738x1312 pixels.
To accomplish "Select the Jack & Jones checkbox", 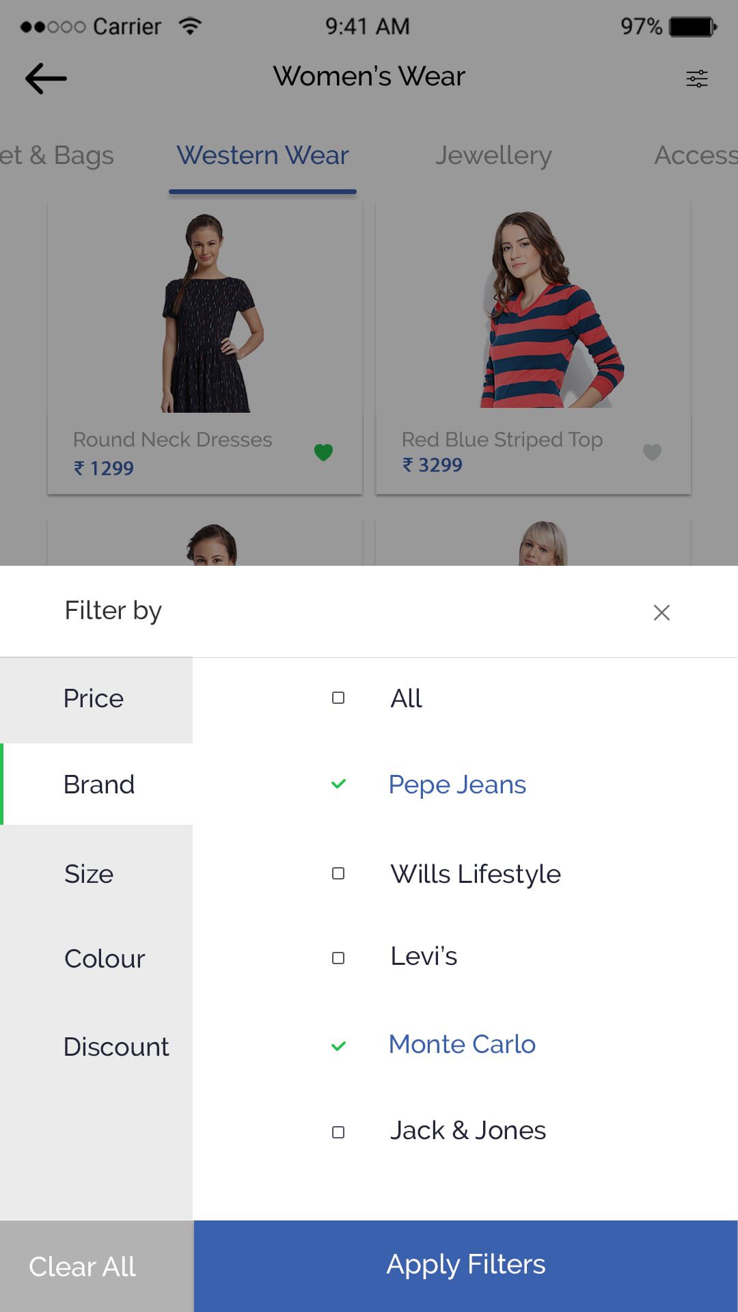I will [x=338, y=1132].
